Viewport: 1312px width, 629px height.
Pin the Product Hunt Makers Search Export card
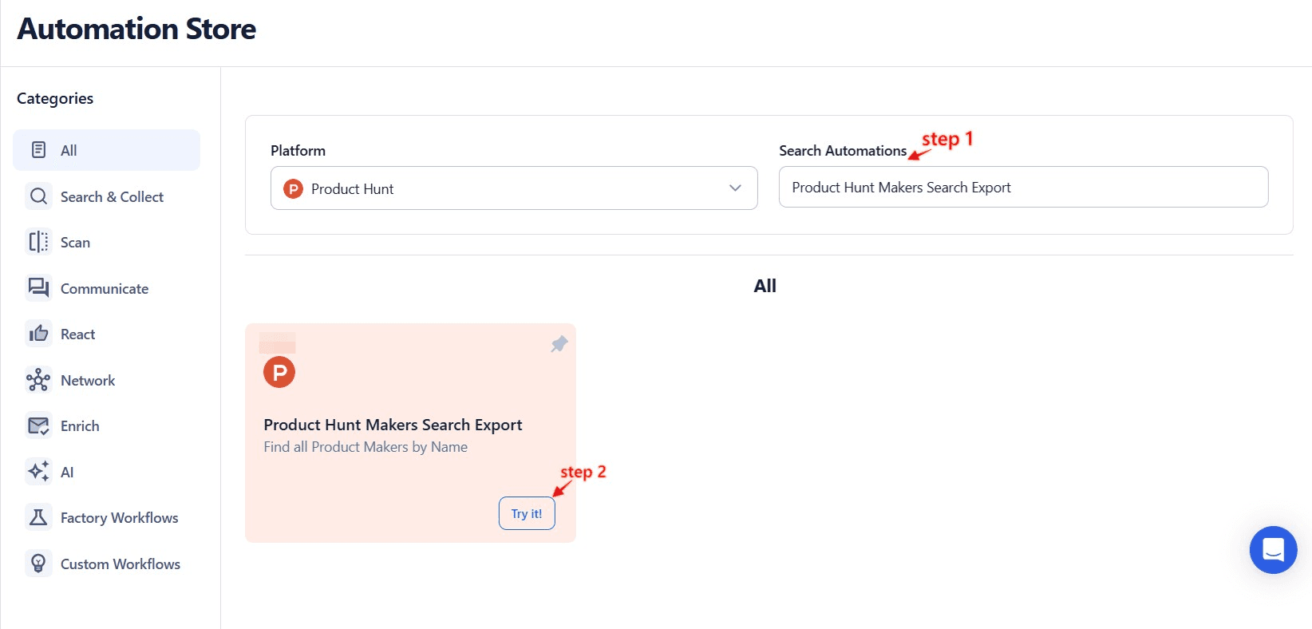point(559,343)
